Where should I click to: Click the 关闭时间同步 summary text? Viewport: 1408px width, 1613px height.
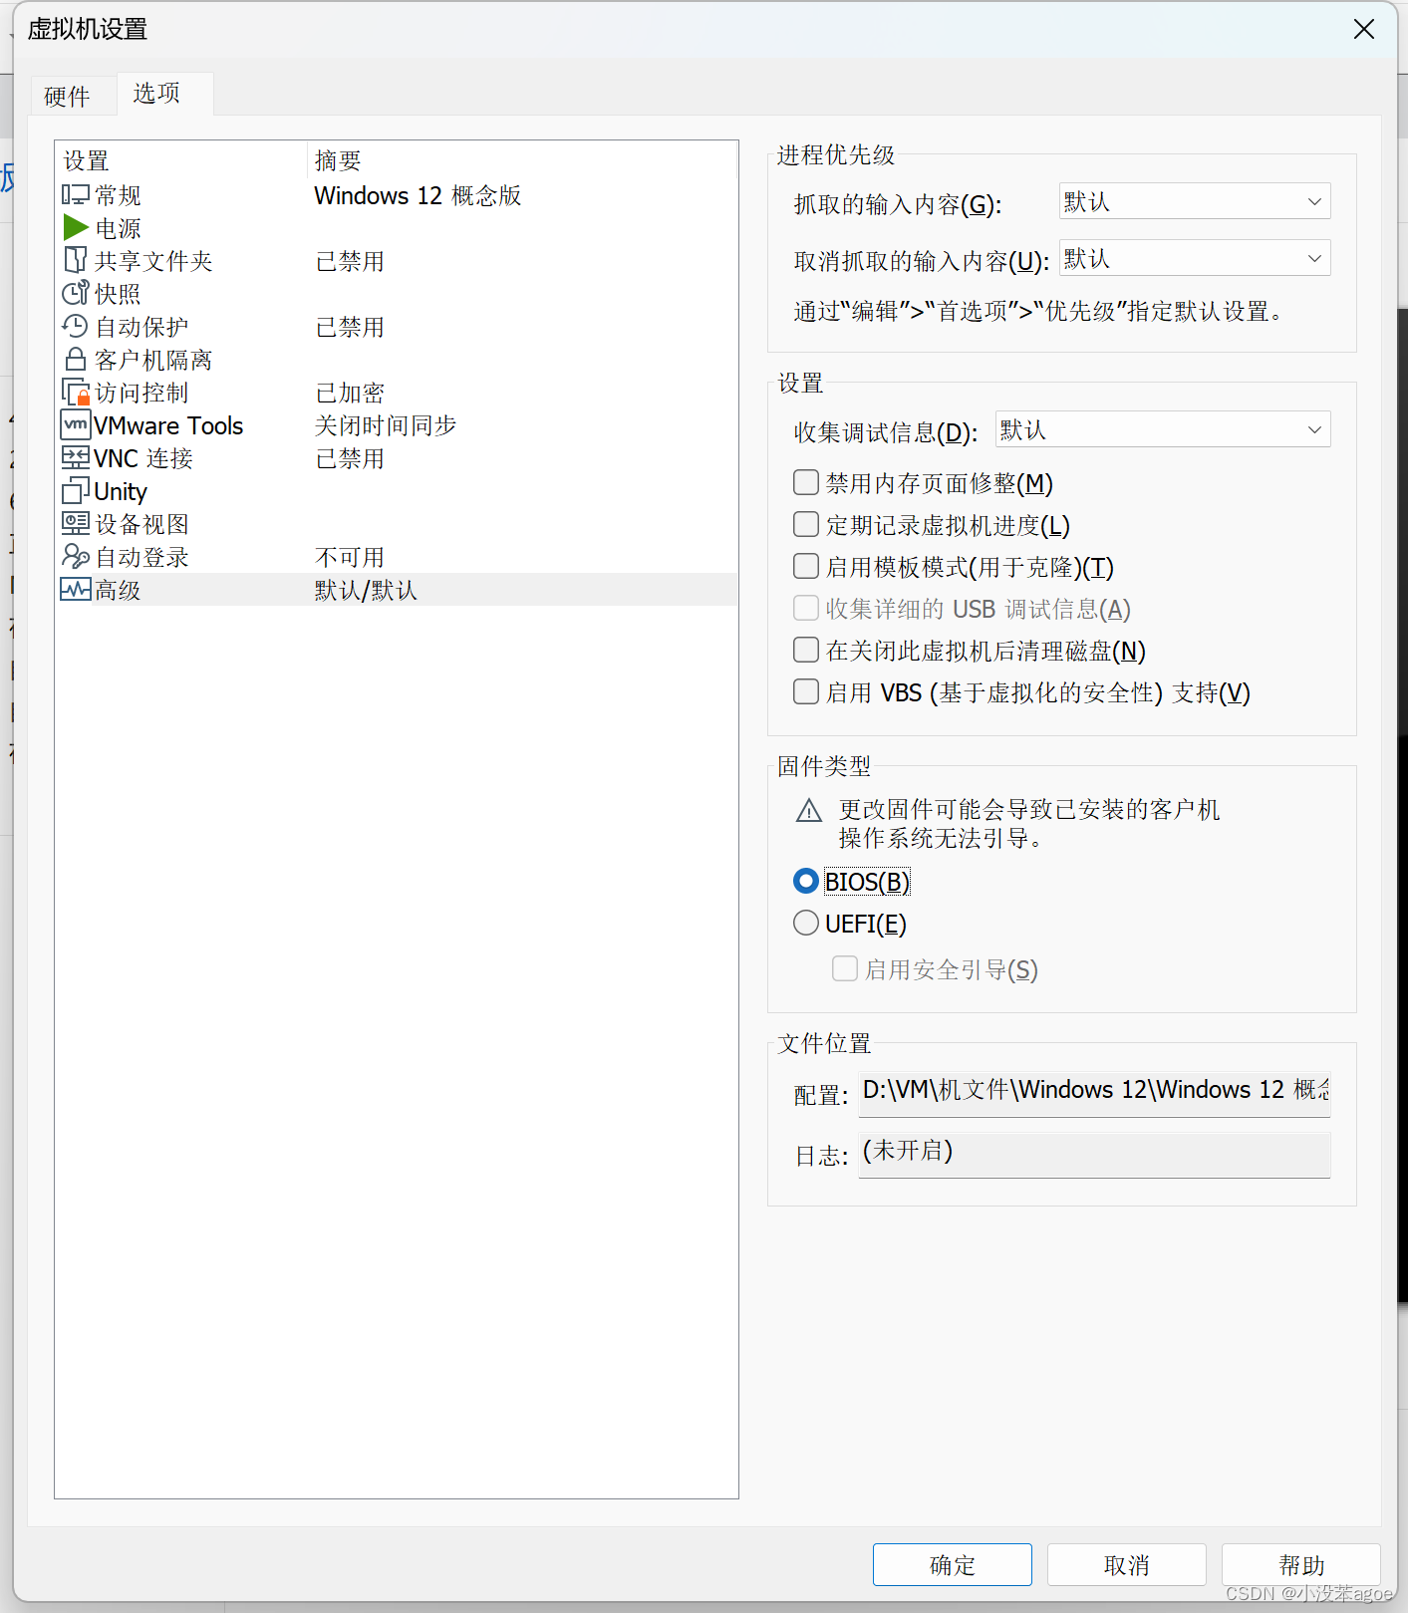click(386, 425)
